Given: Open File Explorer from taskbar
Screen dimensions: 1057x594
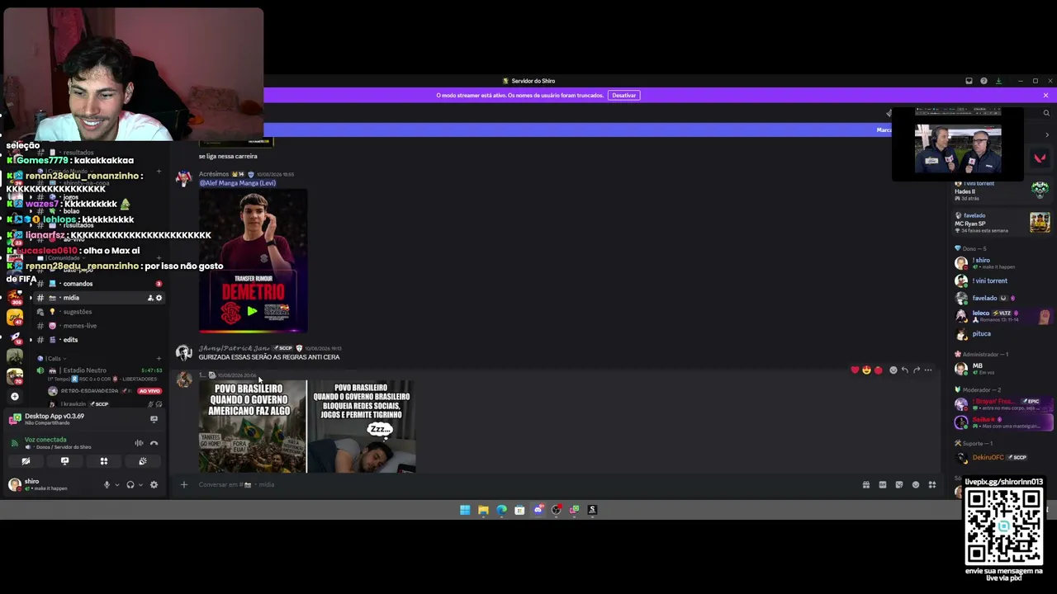Looking at the screenshot, I should [483, 510].
